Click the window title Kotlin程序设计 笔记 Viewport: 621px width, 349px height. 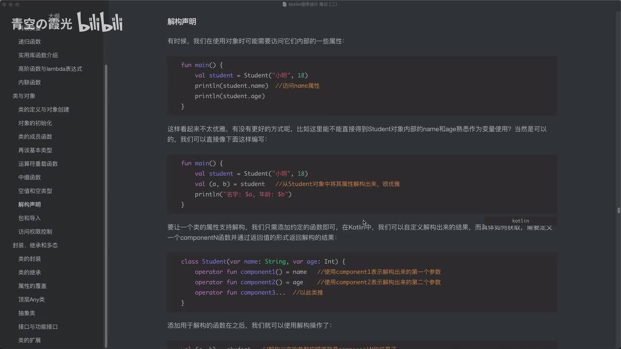click(313, 4)
